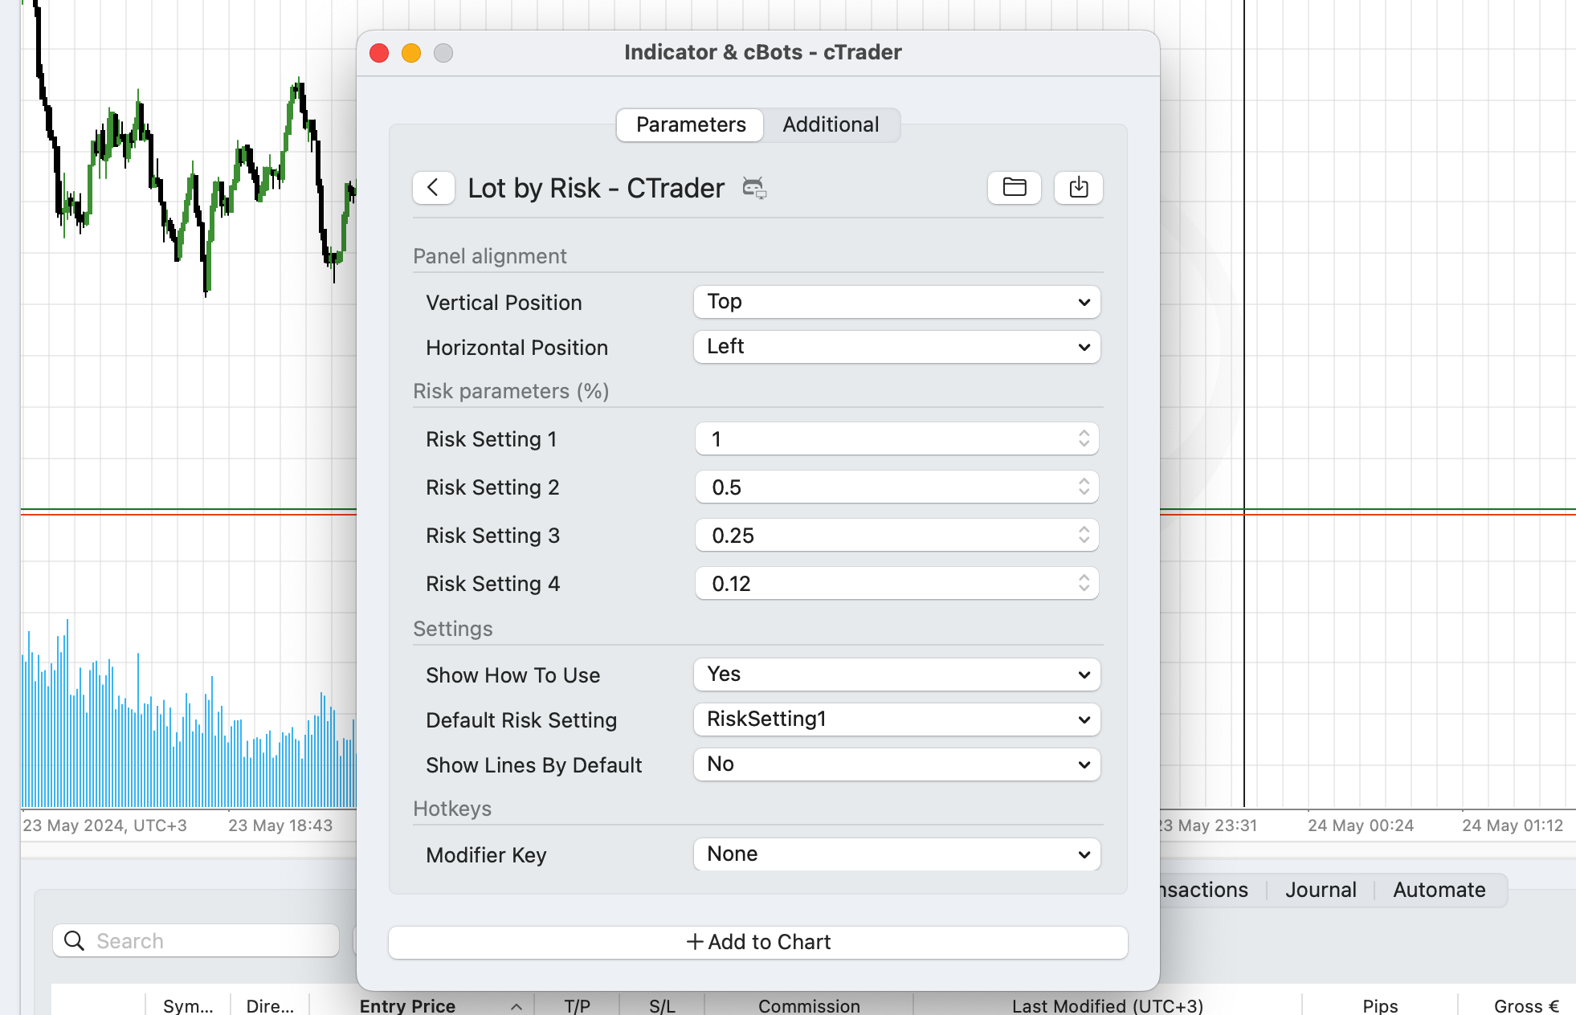Open the Modifier Key dropdown
Viewport: 1576px width, 1015px height.
pyautogui.click(x=896, y=854)
